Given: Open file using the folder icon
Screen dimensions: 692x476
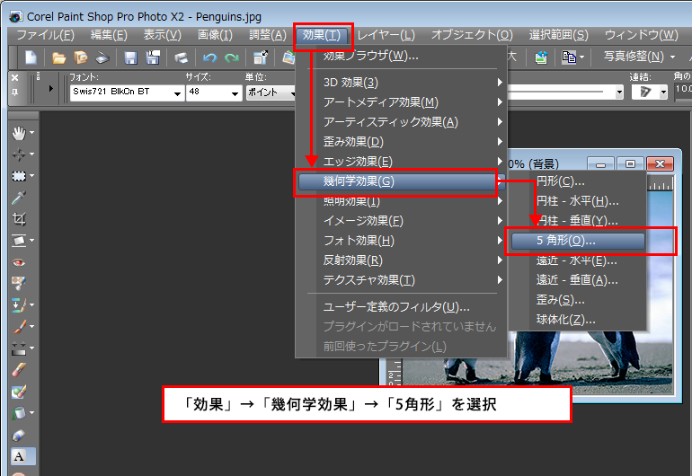Looking at the screenshot, I should coord(58,57).
